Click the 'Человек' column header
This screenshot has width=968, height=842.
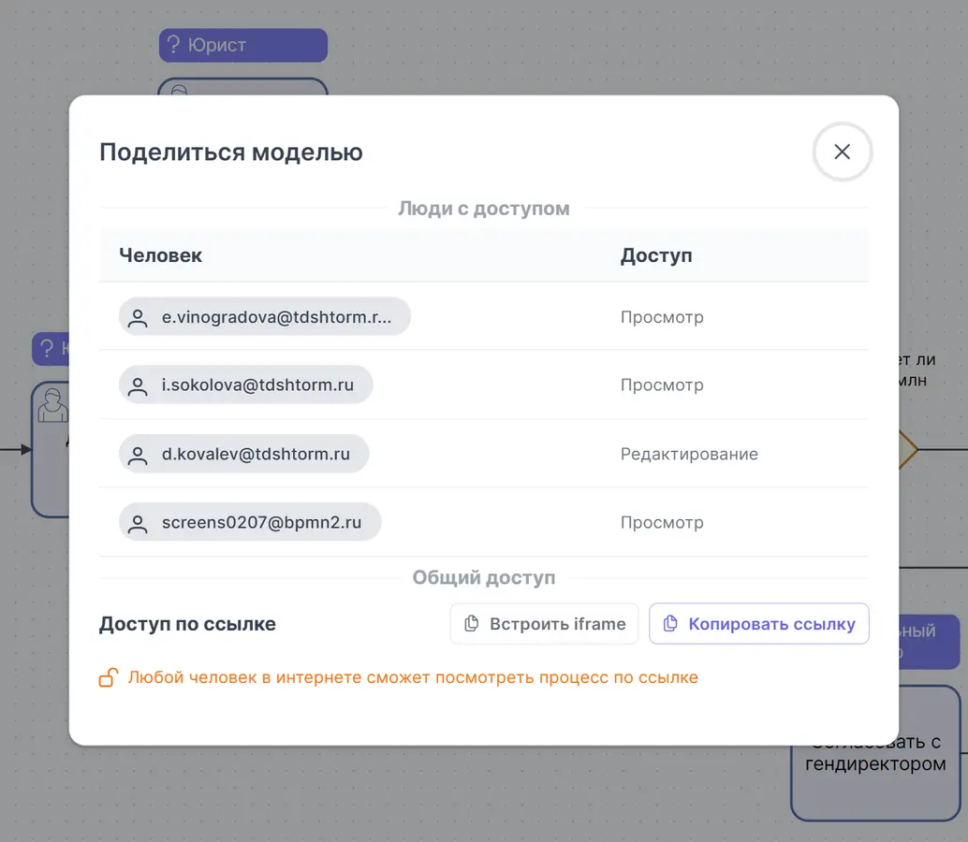tap(160, 255)
